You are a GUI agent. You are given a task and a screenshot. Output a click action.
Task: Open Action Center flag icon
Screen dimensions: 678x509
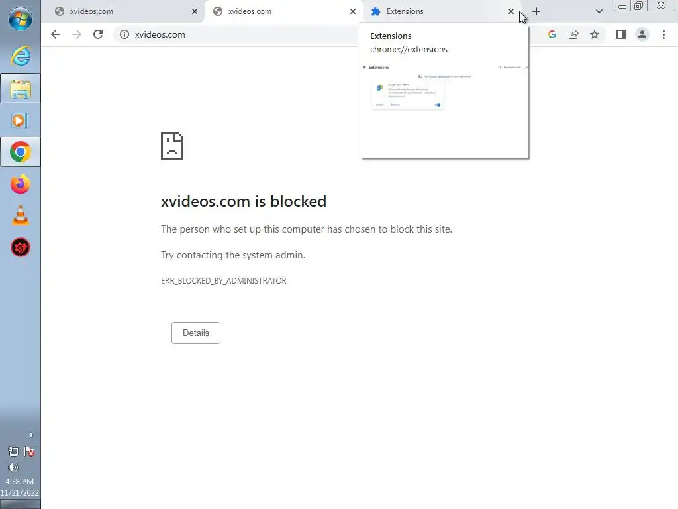[29, 452]
